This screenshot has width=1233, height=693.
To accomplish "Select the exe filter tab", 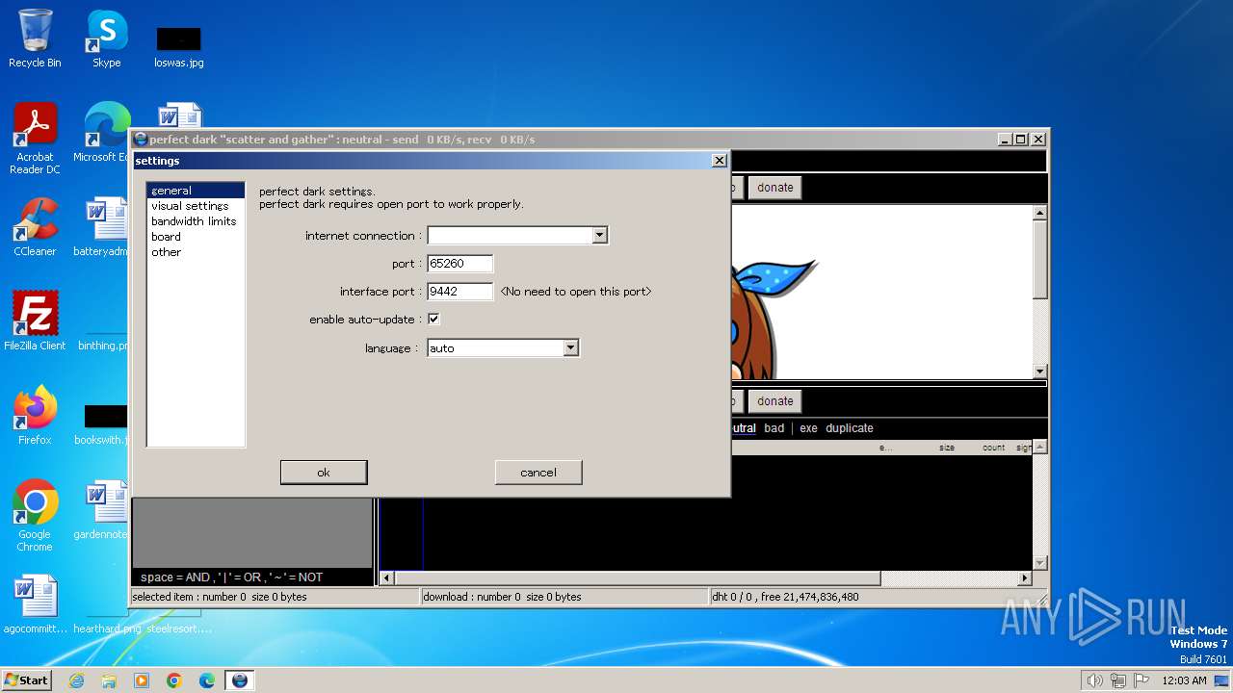I will click(808, 428).
